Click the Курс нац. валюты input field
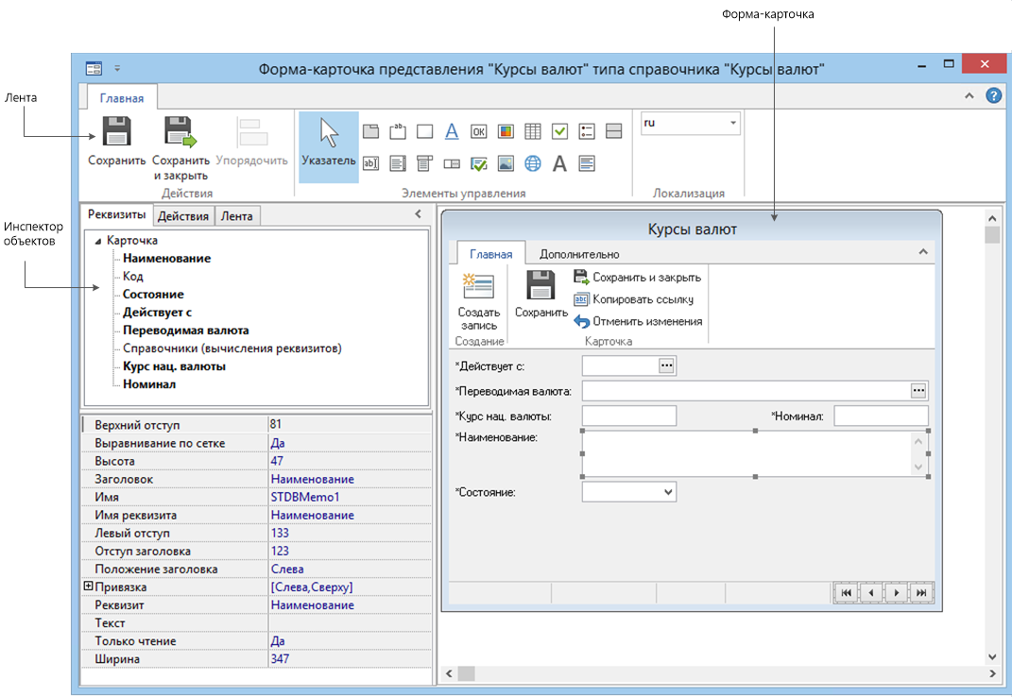This screenshot has width=1012, height=697. pyautogui.click(x=629, y=416)
